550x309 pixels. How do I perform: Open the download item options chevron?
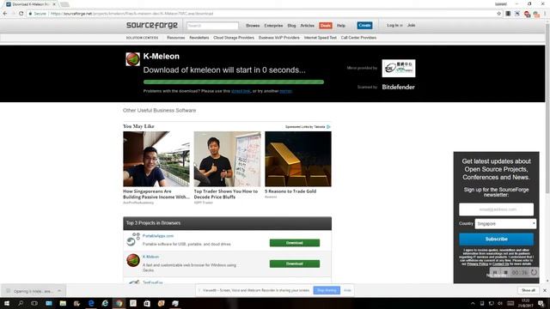(59, 291)
